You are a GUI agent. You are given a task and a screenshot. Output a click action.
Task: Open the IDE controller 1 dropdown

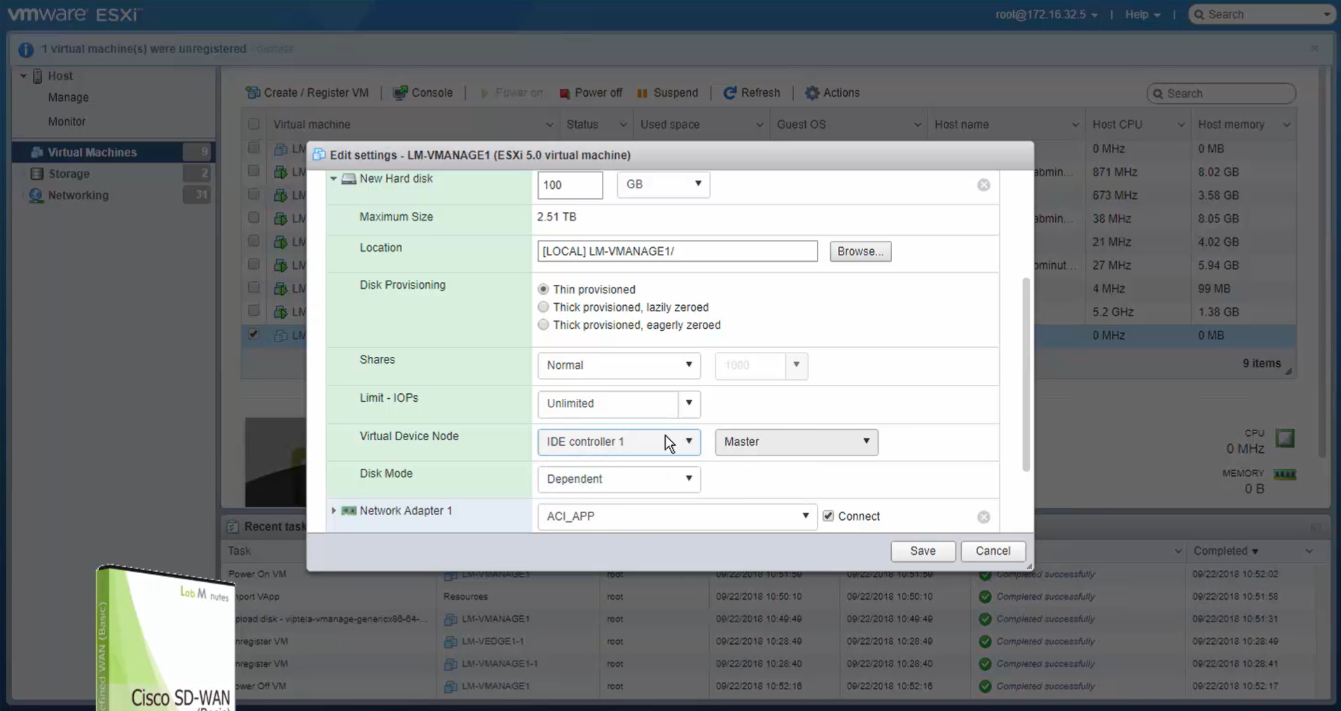coord(618,442)
